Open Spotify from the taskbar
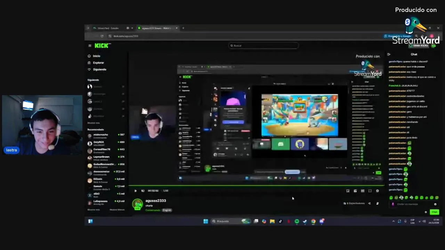 click(297, 221)
